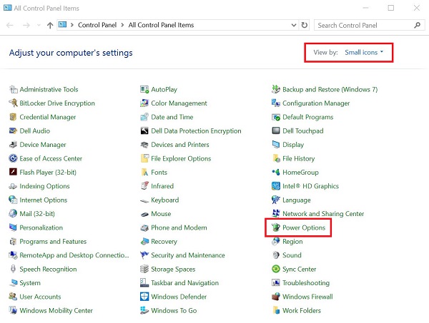This screenshot has width=429, height=323.
Task: Refresh the Control Panel view
Action: coord(305,25)
